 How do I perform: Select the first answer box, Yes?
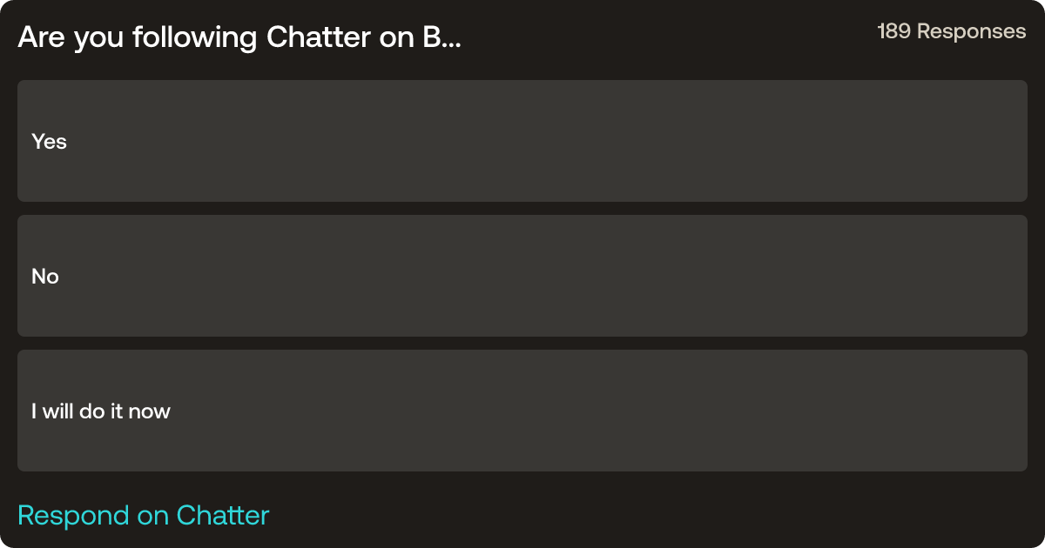522,141
